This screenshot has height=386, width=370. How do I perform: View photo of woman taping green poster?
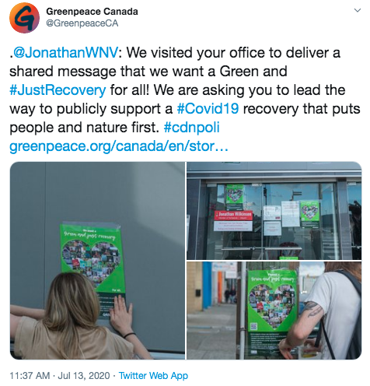[x=97, y=261]
